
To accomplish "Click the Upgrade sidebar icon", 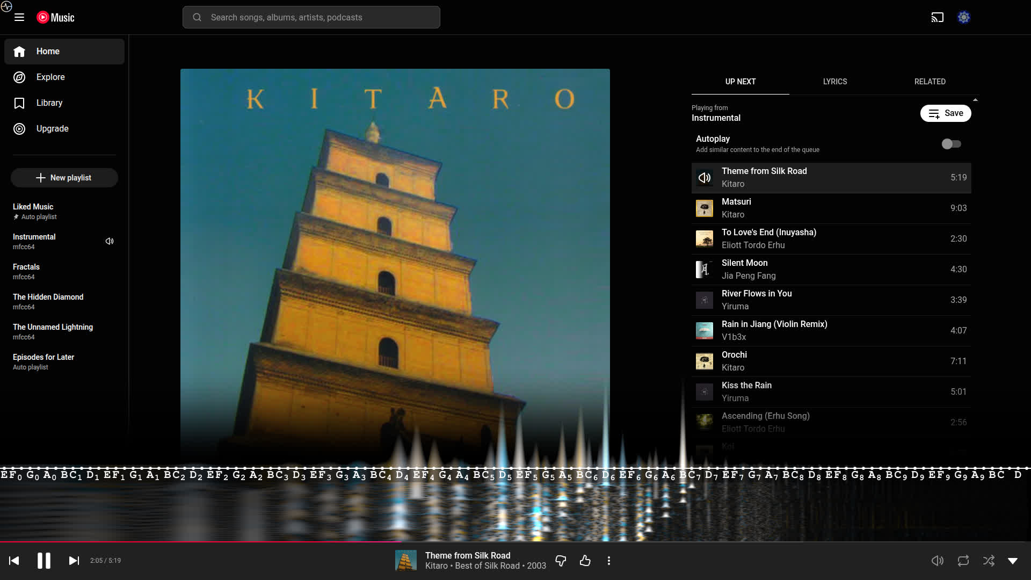I will tap(19, 129).
